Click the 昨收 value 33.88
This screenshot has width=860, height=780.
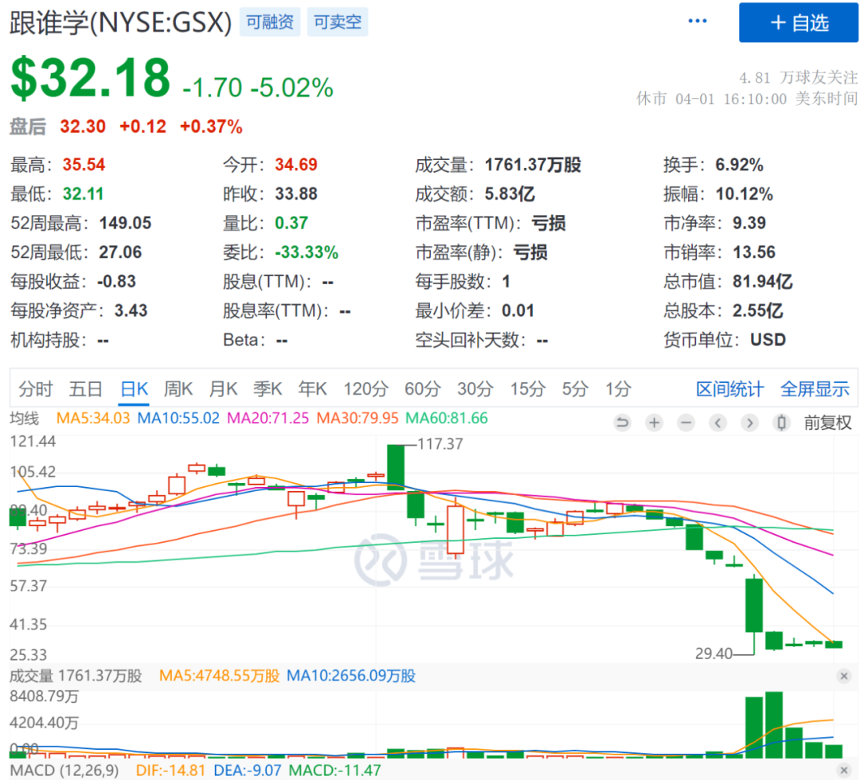point(296,193)
